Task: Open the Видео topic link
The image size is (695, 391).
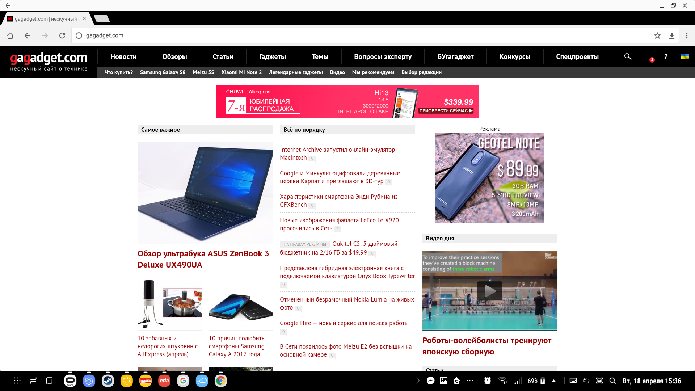Action: [x=337, y=72]
